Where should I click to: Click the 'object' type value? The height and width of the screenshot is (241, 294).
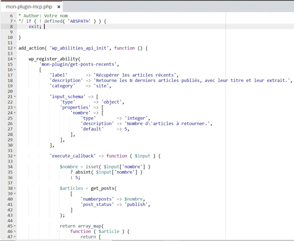(x=111, y=102)
